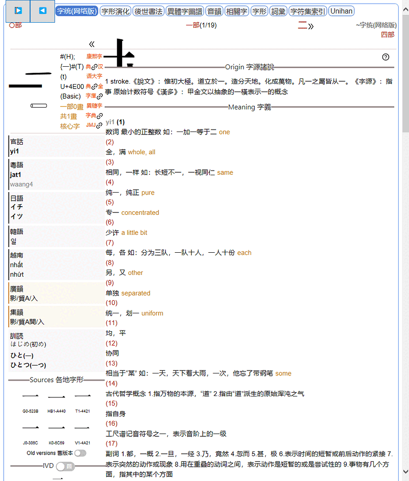The image size is (409, 481).
Task: Click the chain-link icon beside JMJ
Action: pos(99,125)
